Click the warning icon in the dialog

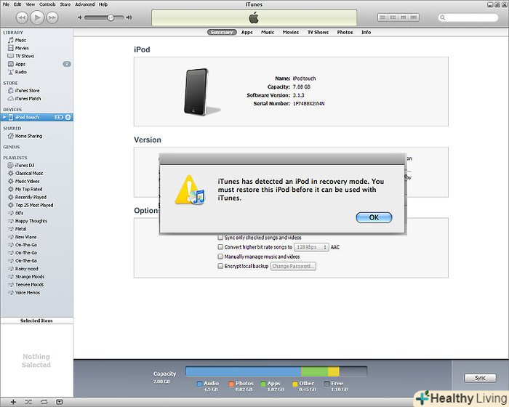(190, 190)
